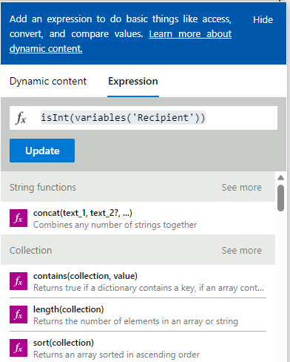The width and height of the screenshot is (290, 362).
Task: Click the fx symbol in expression box
Action: 21,118
